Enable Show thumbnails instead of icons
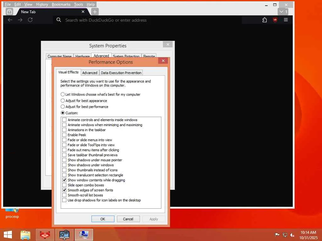Image resolution: width=322 pixels, height=241 pixels. tap(64, 170)
